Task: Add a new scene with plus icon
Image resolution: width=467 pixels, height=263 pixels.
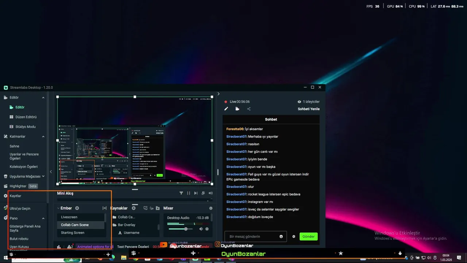Action: (x=77, y=208)
